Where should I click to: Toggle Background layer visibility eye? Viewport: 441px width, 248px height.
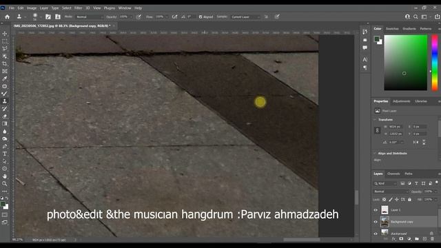tap(376, 234)
